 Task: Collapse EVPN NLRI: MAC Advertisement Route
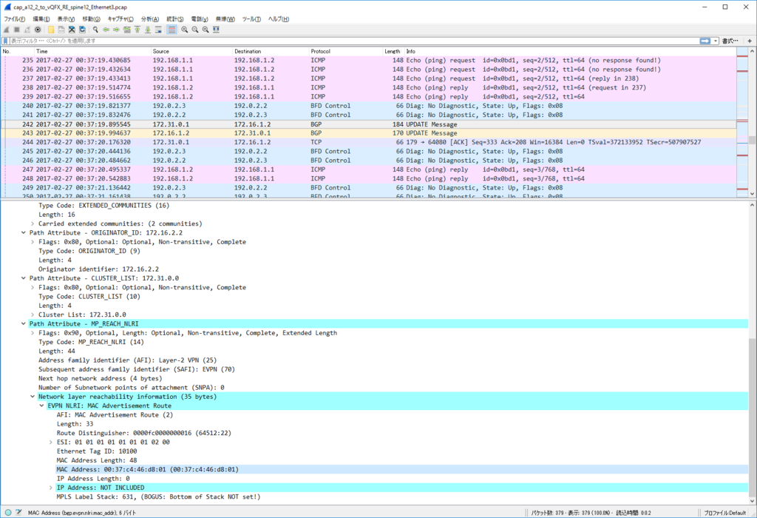click(41, 406)
